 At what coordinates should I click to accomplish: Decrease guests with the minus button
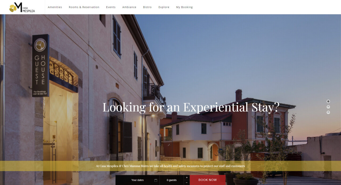(187, 183)
